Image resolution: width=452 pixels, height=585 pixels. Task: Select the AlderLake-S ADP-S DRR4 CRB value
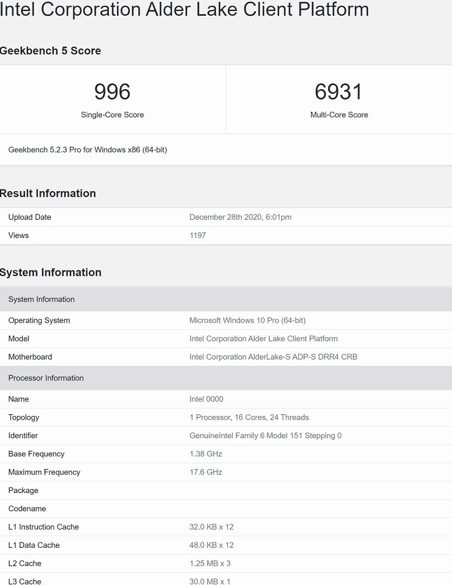point(273,357)
